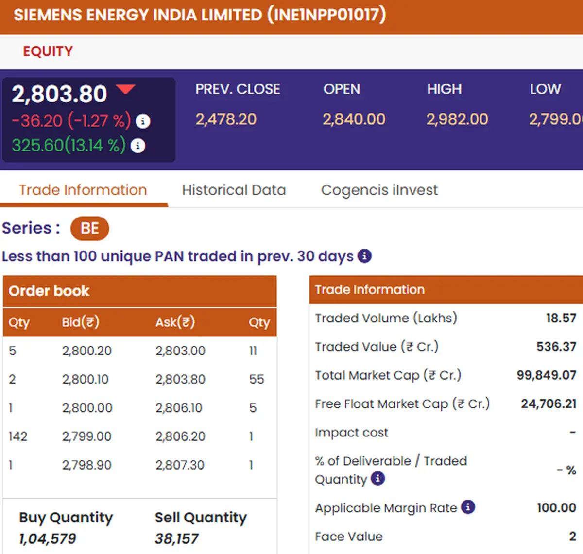583x554 pixels.
Task: Click the OPEN label
Action: coord(342,89)
